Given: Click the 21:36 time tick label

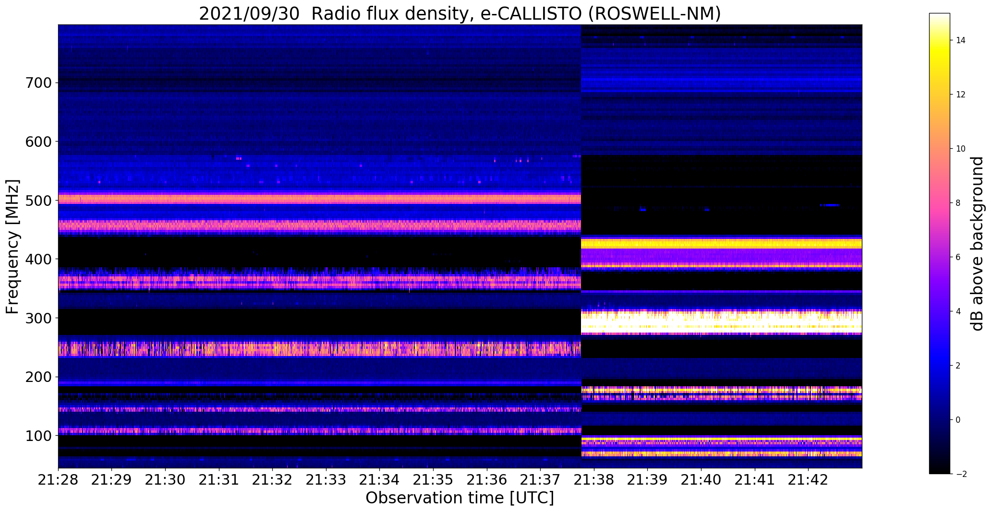Looking at the screenshot, I should [x=487, y=480].
